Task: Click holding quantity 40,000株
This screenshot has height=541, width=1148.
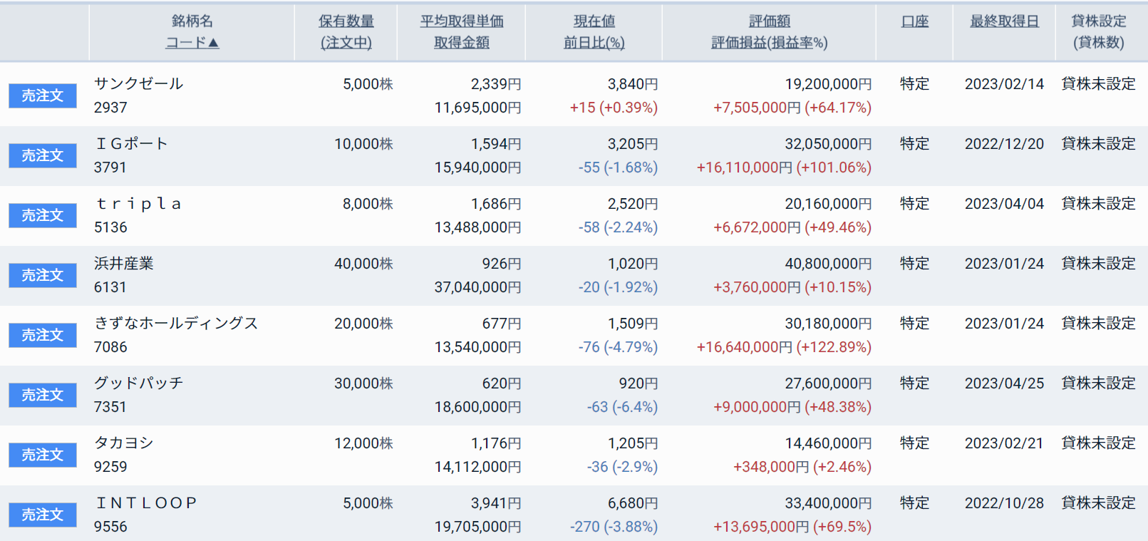Action: click(x=363, y=264)
